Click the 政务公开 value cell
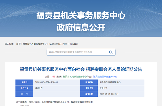Image resolution: width=162 pixels, height=106 pixels. point(121,88)
